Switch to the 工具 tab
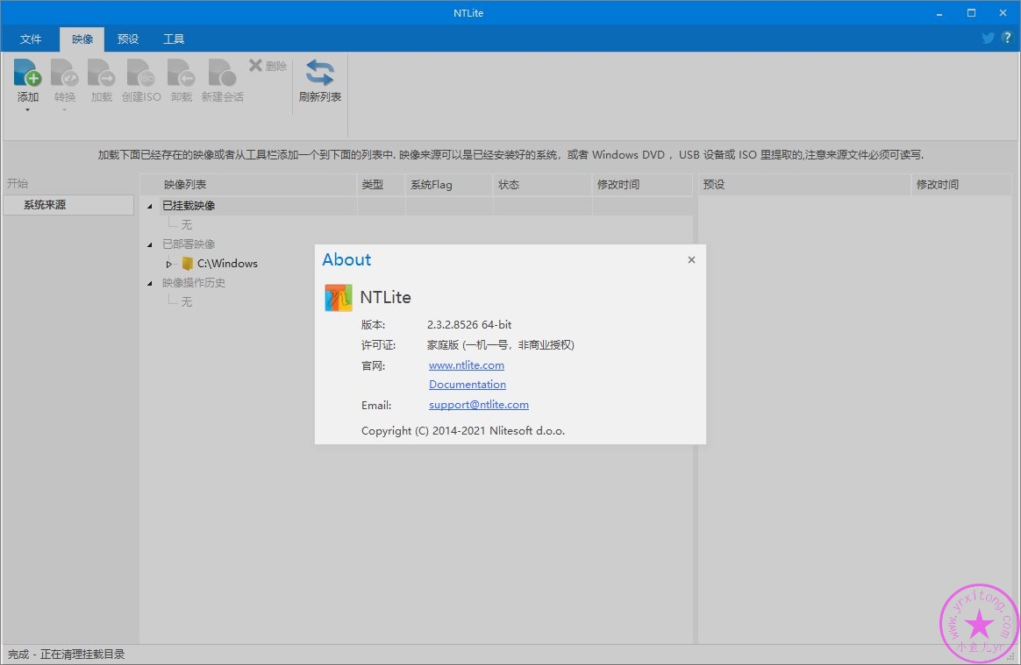 click(173, 39)
